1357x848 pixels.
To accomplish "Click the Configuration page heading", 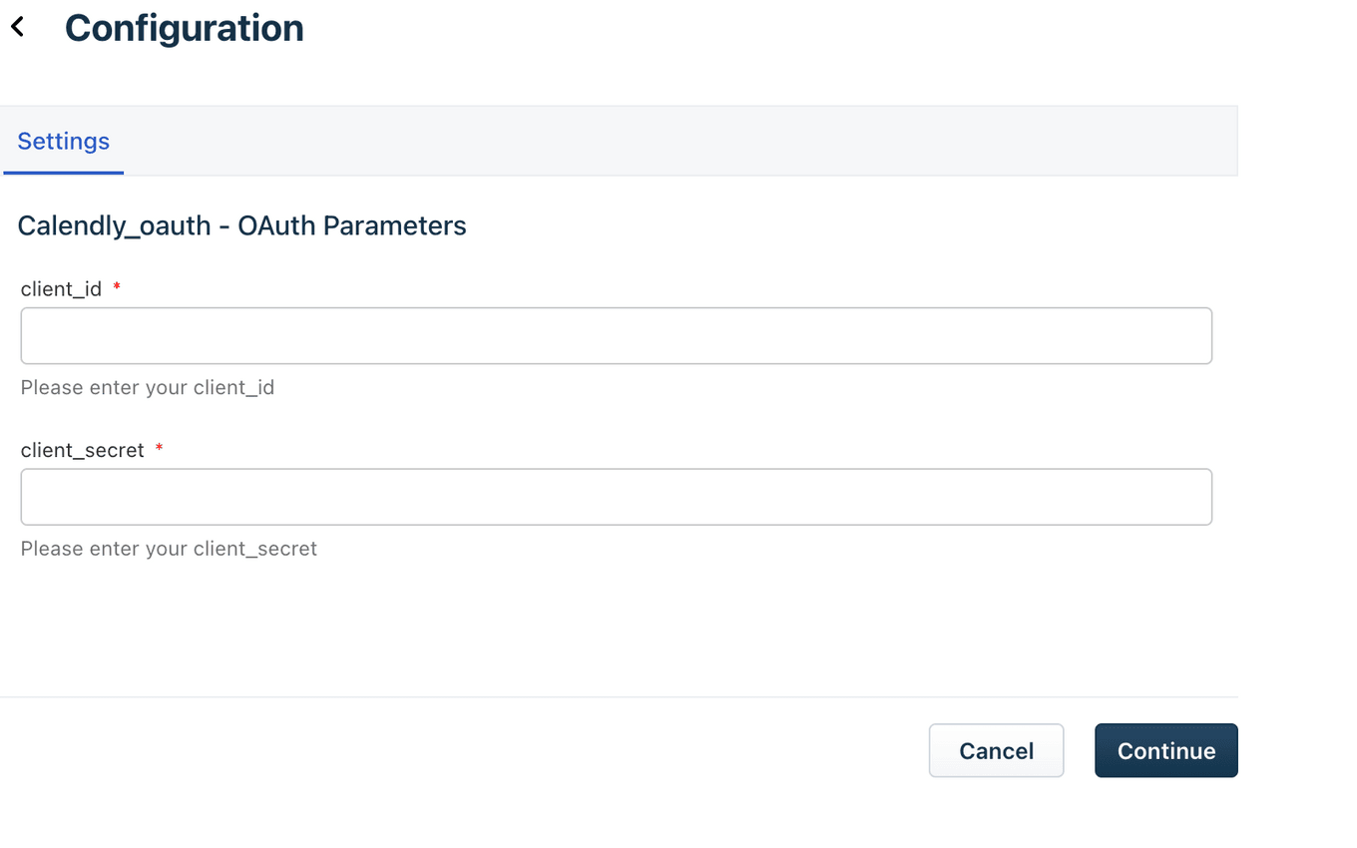I will pos(184,28).
